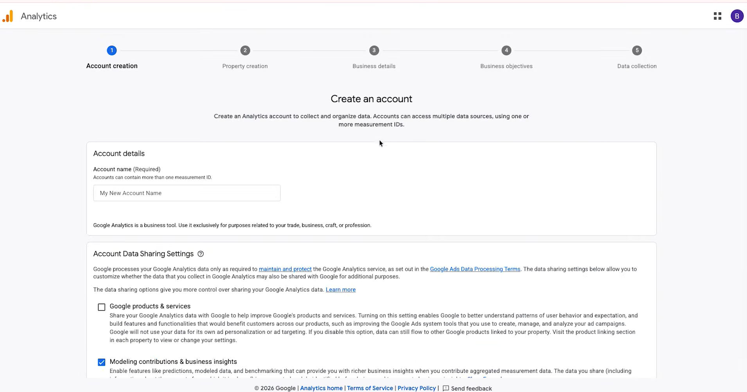Viewport: 747px width, 392px height.
Task: Select step 5 Data collection circle
Action: (637, 50)
